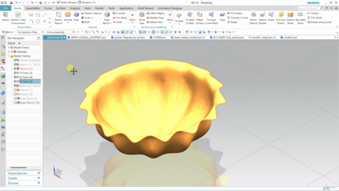Open the Mold Wizard tab
339x191 pixels.
tap(146, 8)
